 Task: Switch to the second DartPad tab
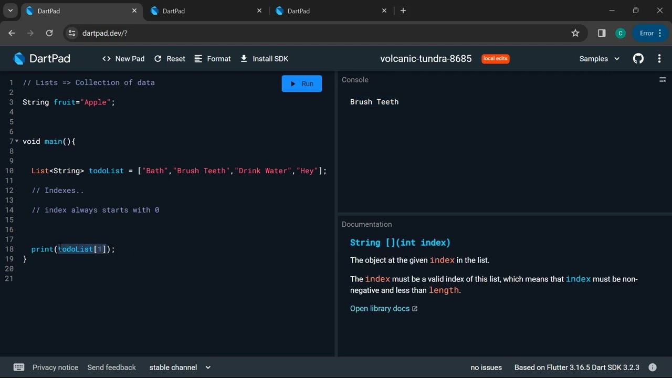click(206, 10)
